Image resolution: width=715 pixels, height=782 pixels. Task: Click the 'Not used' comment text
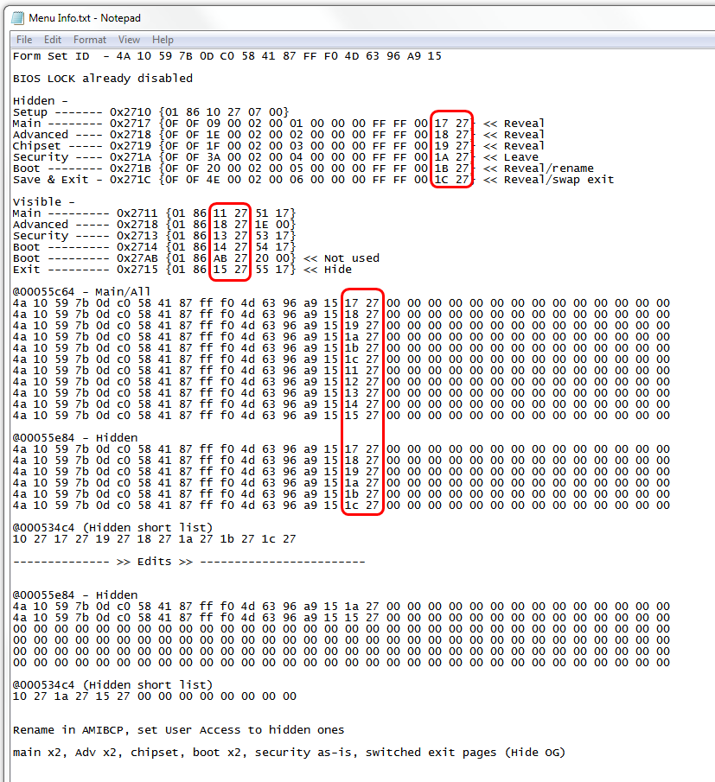click(x=352, y=257)
